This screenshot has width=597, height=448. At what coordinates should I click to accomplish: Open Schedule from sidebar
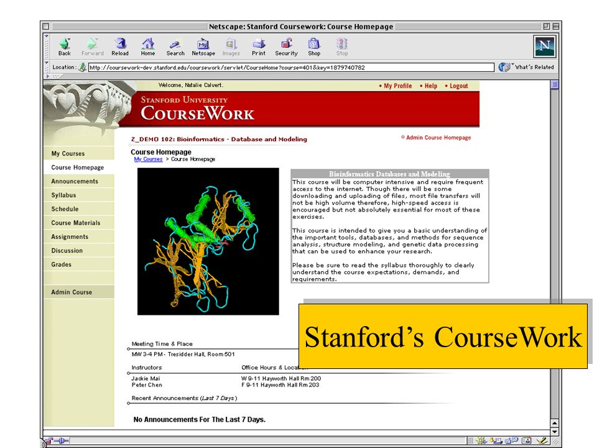click(79, 209)
